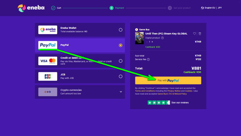Open the Terms and Conditions link
This screenshot has width=241, height=136.
coord(145,91)
